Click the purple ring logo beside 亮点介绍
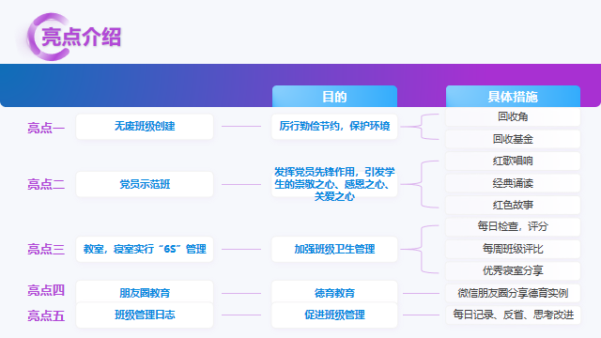601x338 pixels. point(48,37)
